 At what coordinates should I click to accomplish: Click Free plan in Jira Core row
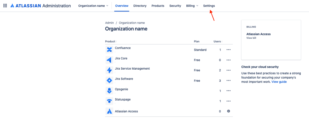coord(197,60)
